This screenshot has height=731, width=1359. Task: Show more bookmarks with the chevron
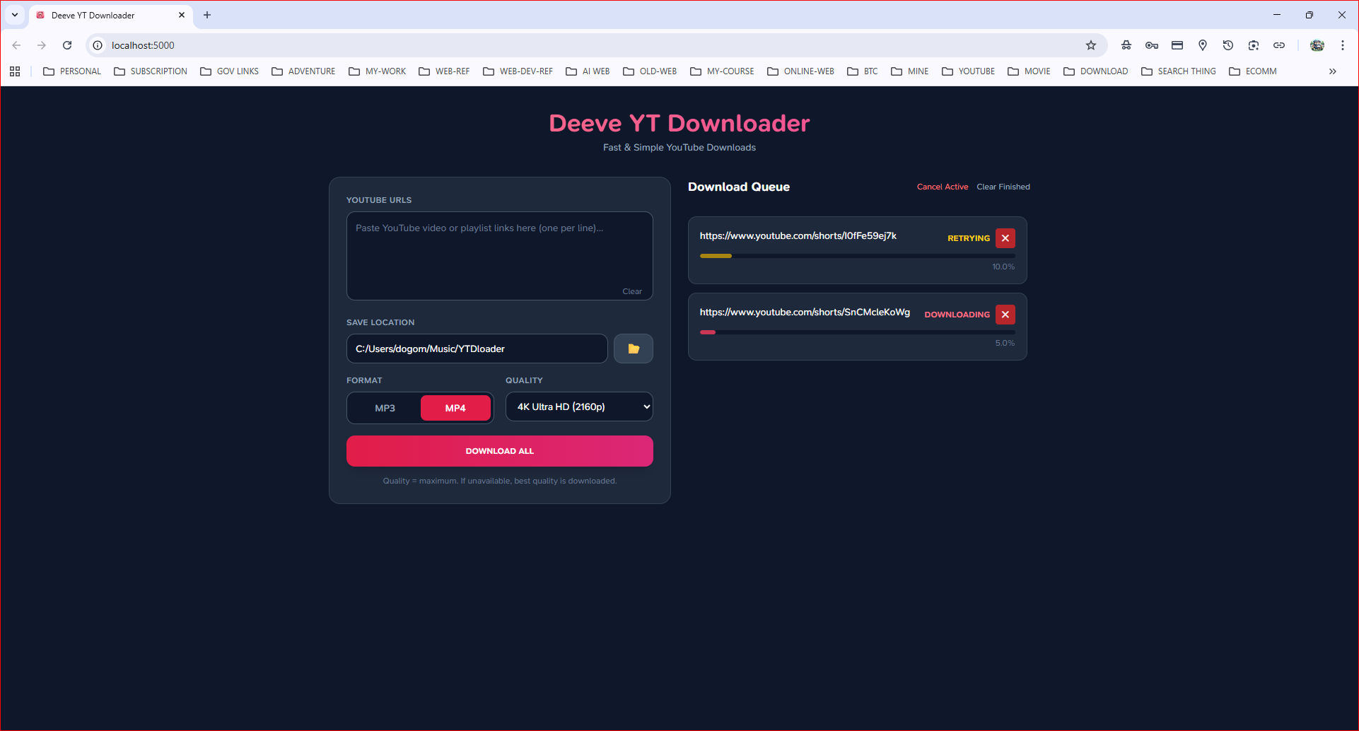point(1333,71)
